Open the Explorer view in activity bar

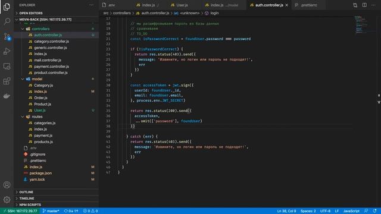[x=7, y=7]
